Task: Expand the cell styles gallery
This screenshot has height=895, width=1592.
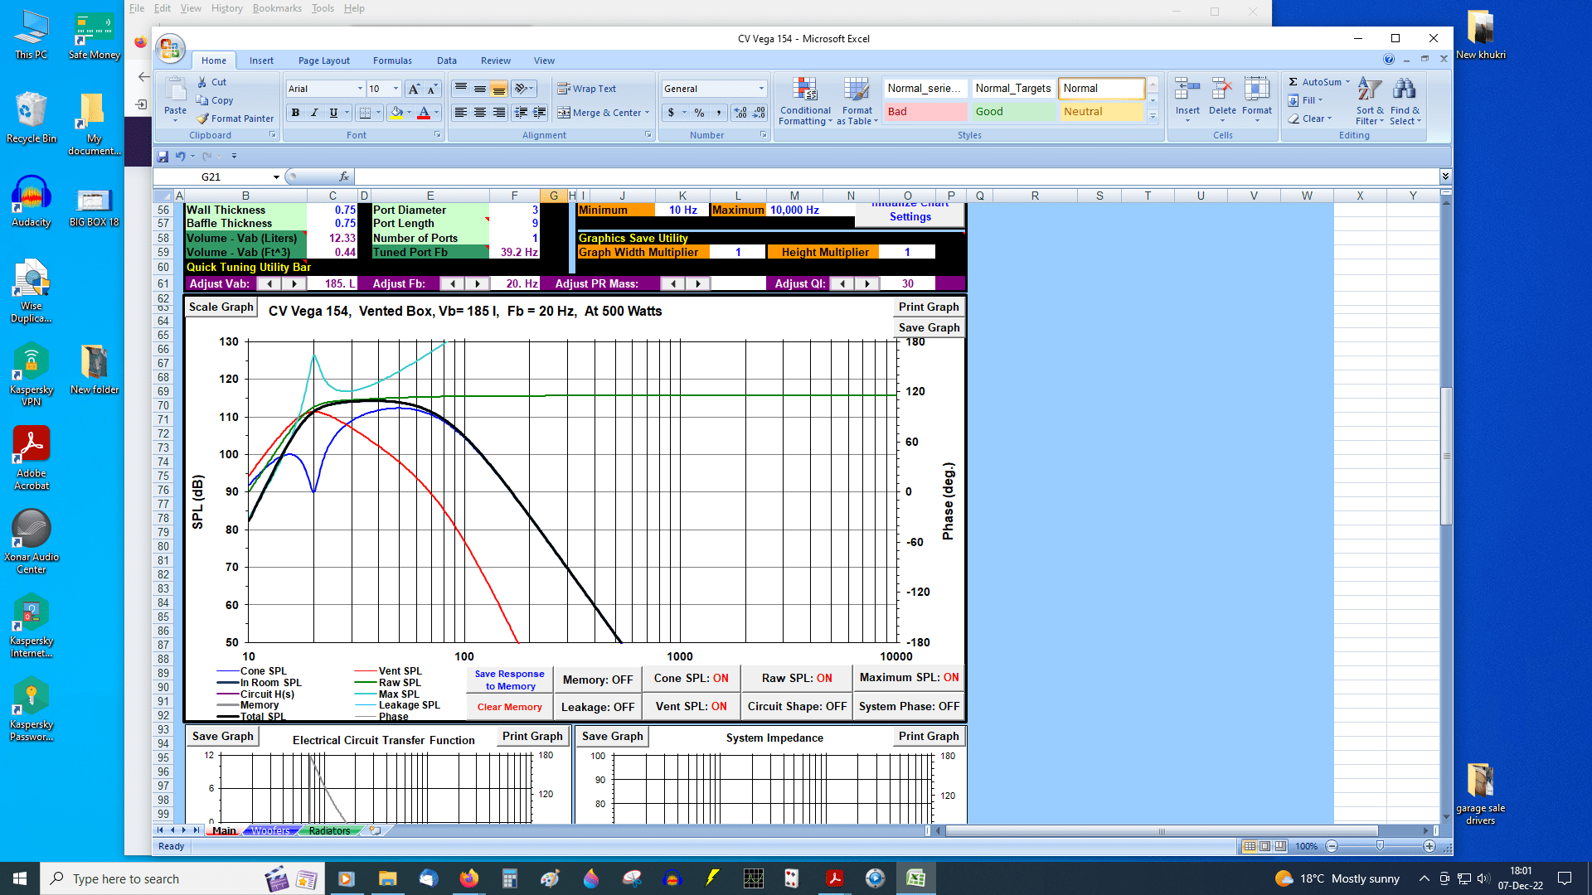Action: tap(1153, 118)
